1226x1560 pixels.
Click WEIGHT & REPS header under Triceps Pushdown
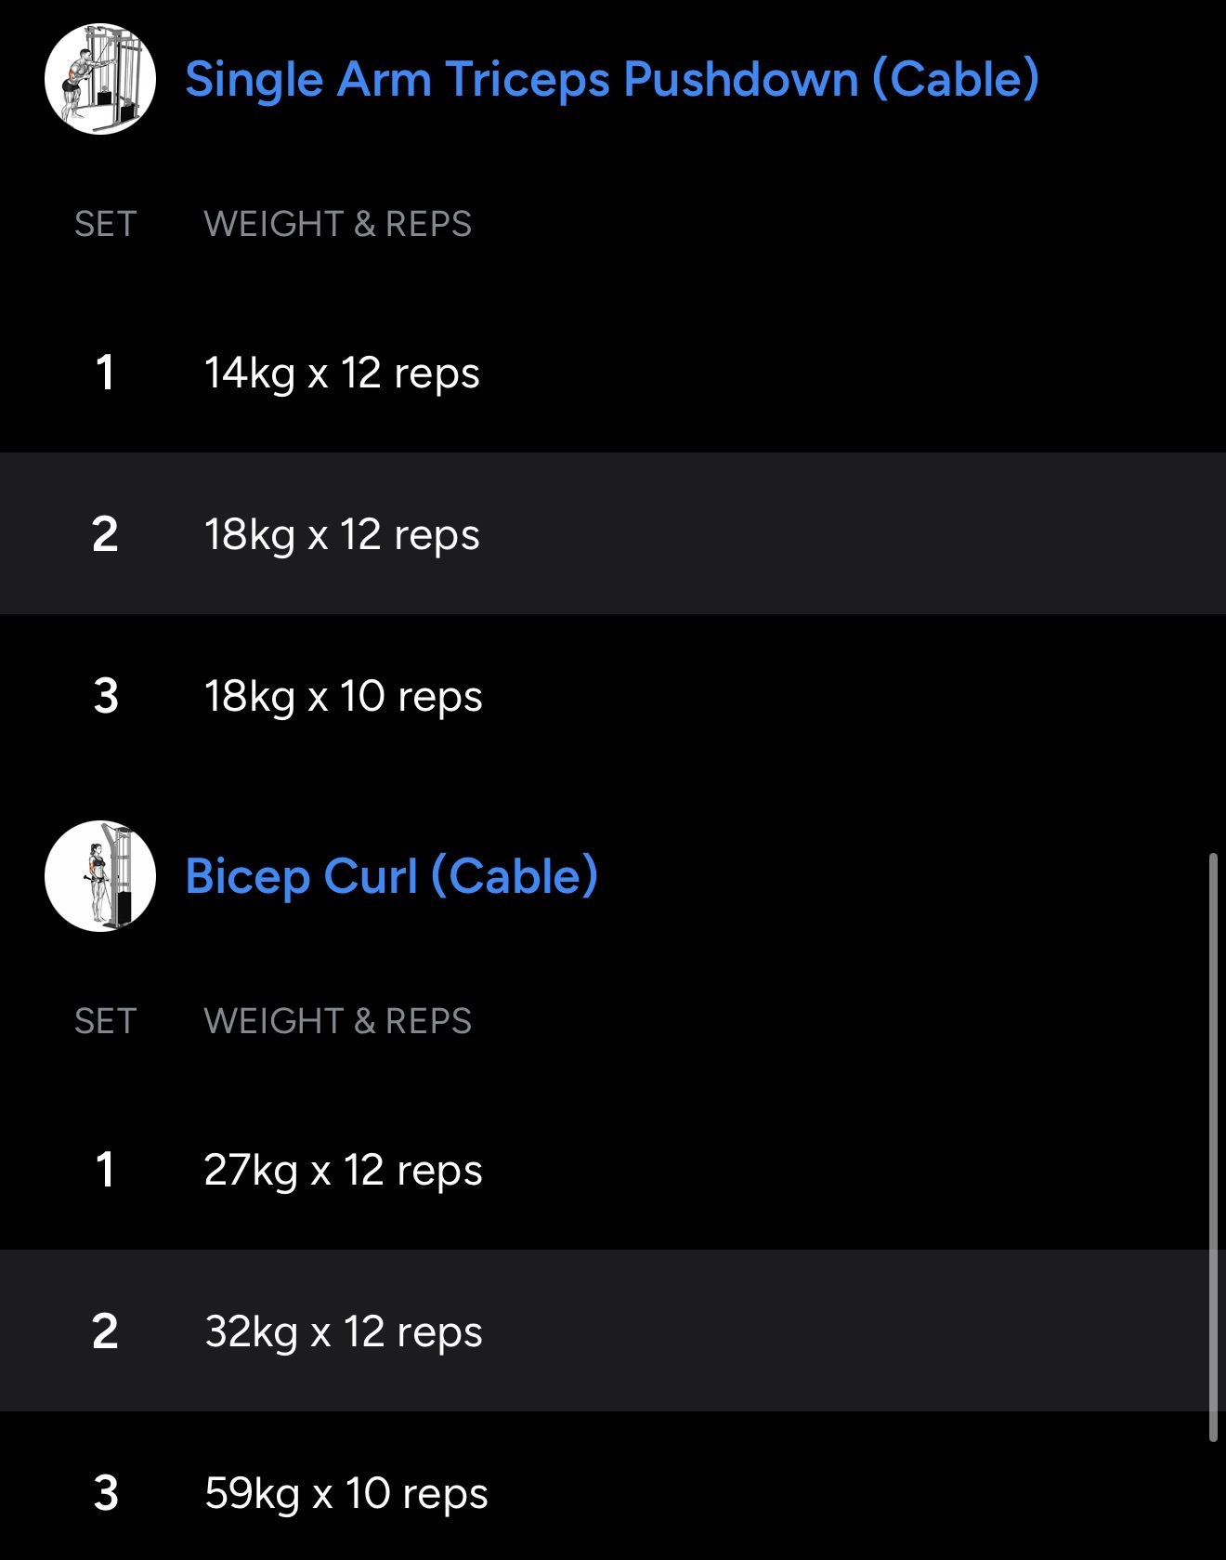pos(337,224)
